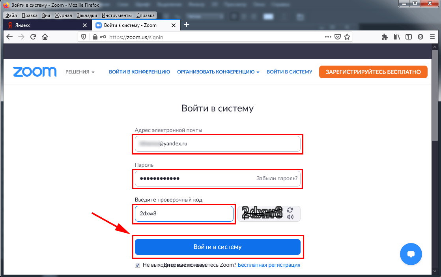441x277 pixels.
Task: Click ВОЙТИ В КОНФЕРЕНЦИЮ link
Action: (x=140, y=72)
